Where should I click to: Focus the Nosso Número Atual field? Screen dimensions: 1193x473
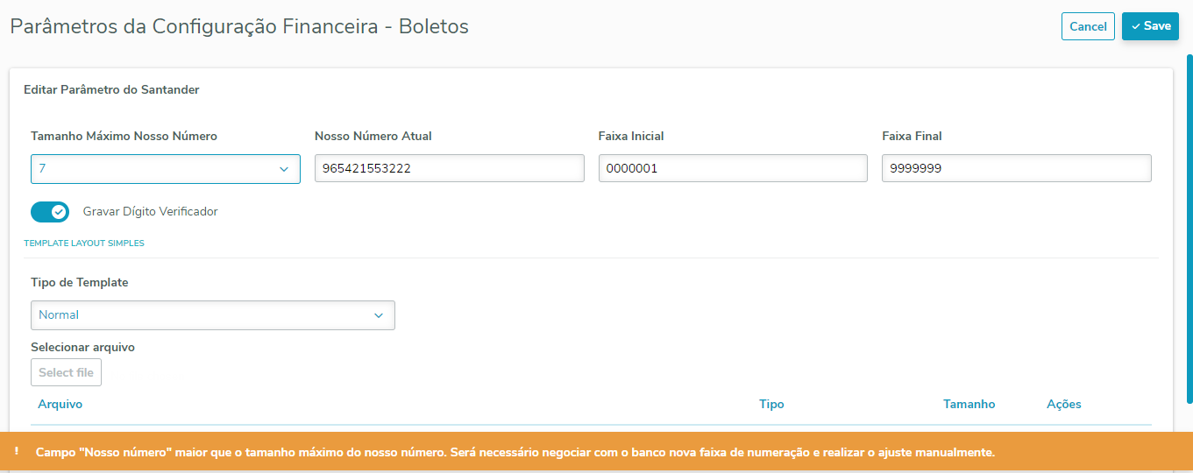click(449, 168)
